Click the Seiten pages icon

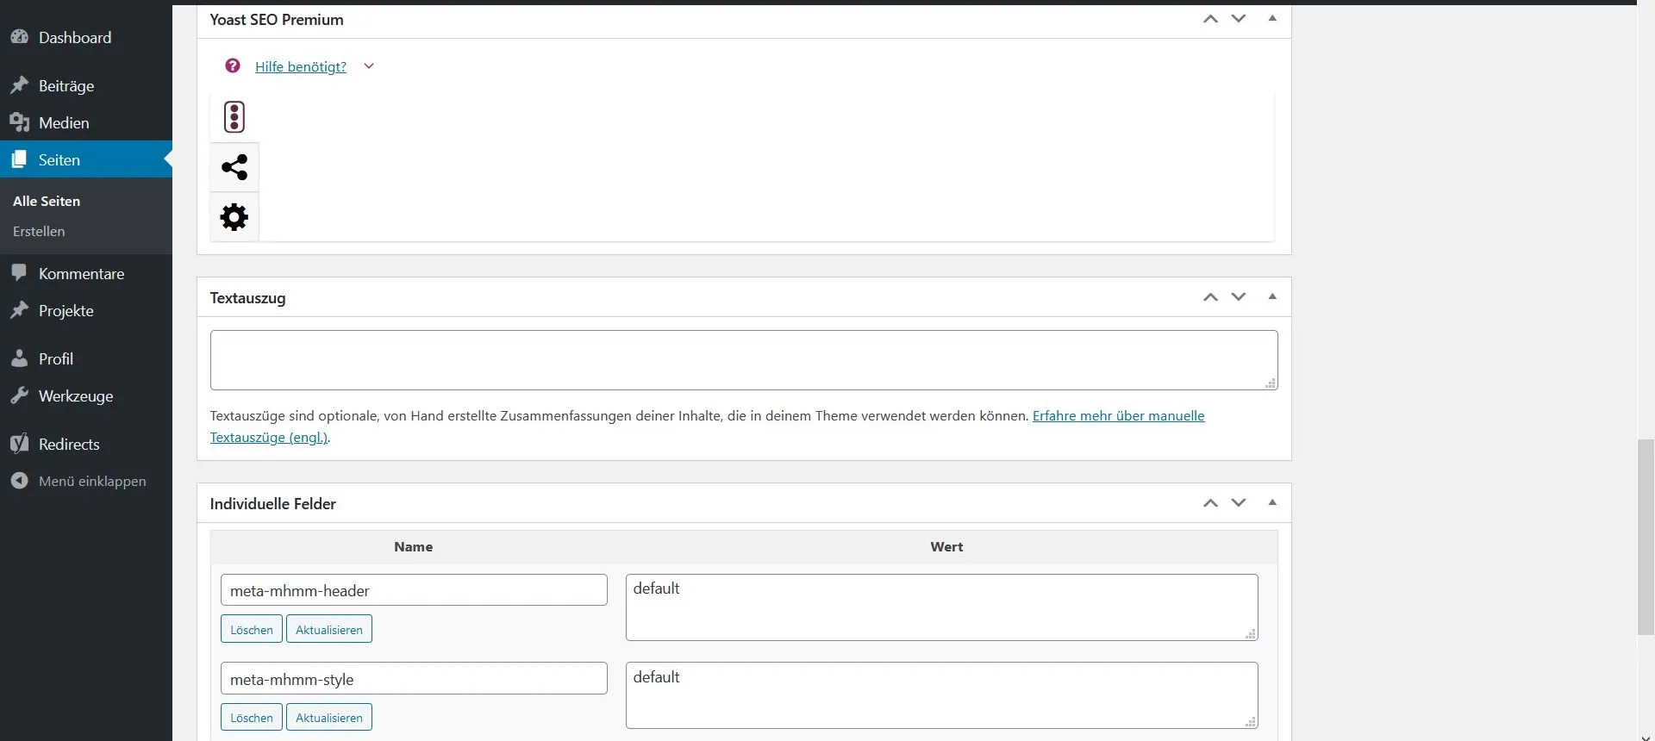tap(19, 159)
